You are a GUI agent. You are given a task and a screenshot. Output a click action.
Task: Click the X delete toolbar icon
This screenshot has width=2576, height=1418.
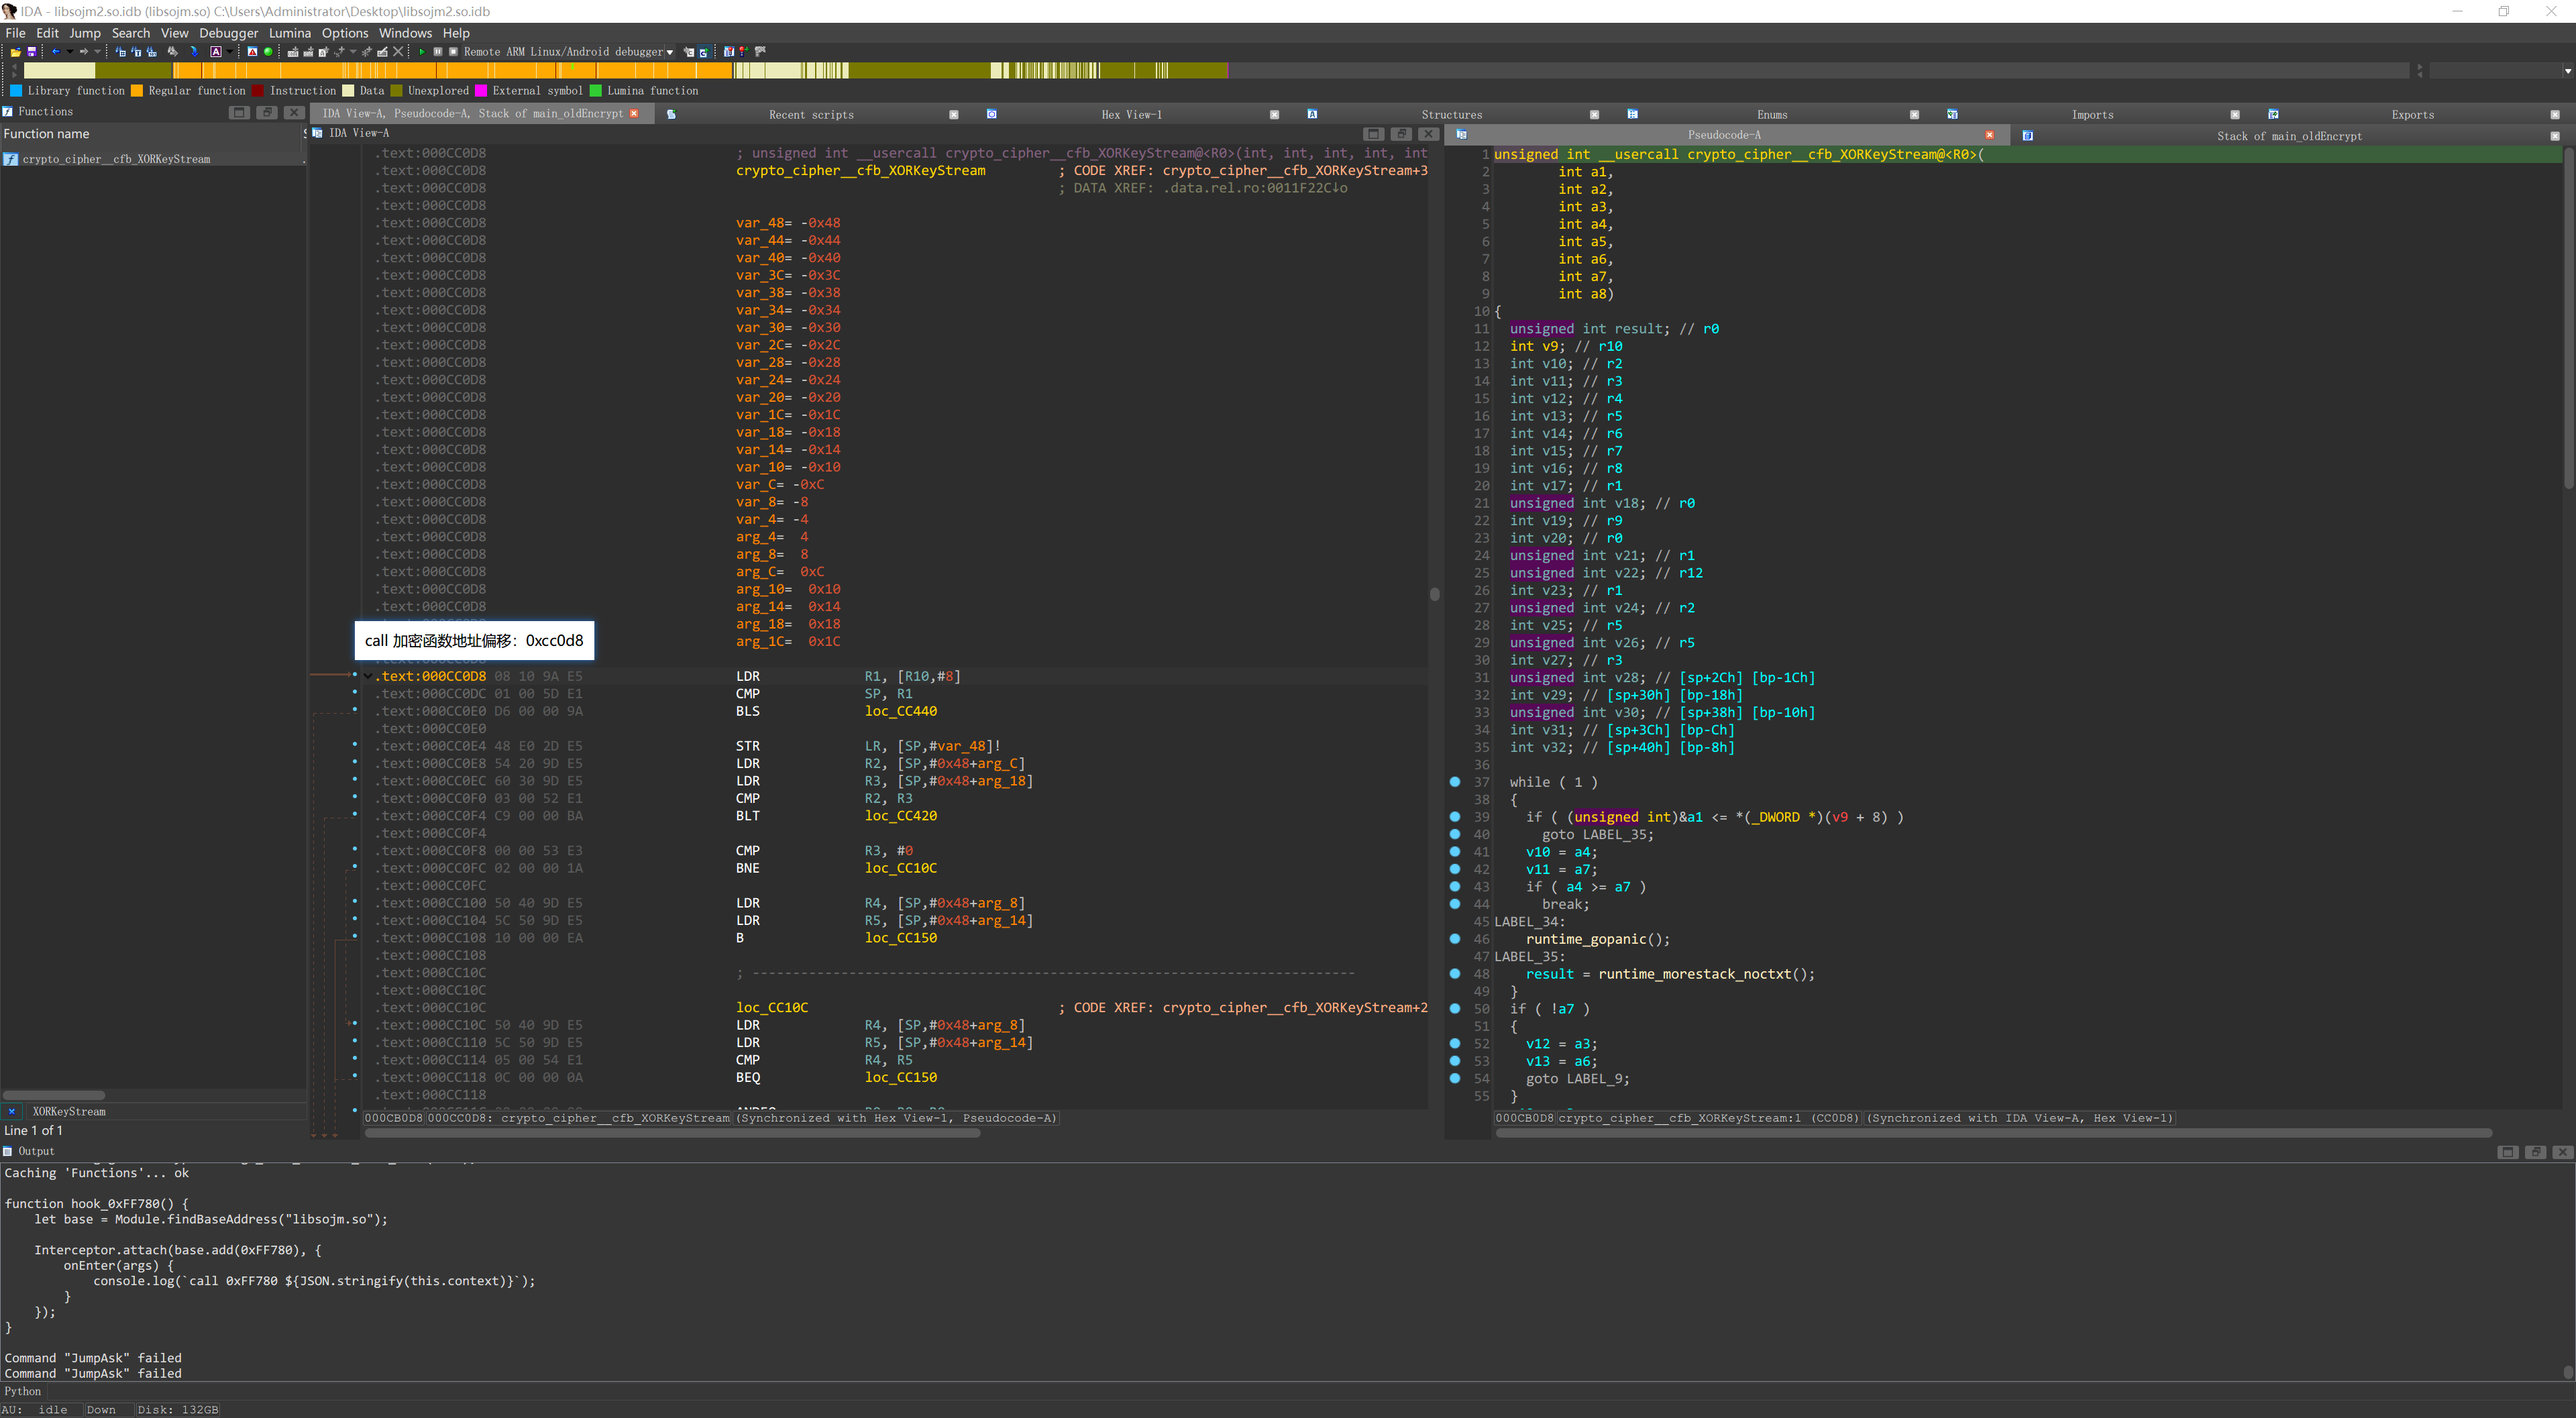[398, 52]
